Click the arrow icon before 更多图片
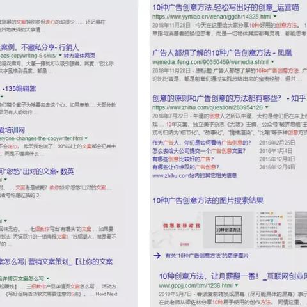This screenshot has height=307, width=307. 157,255
